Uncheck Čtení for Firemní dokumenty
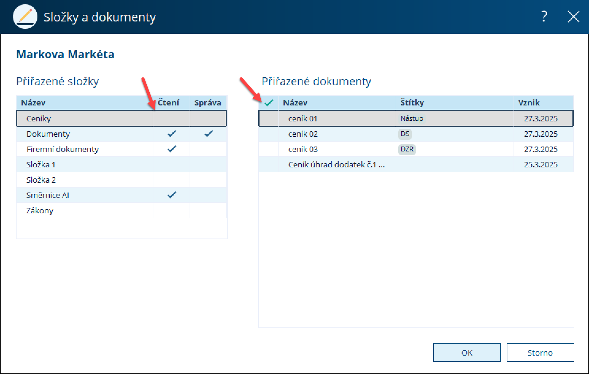The width and height of the screenshot is (589, 374). 171,149
